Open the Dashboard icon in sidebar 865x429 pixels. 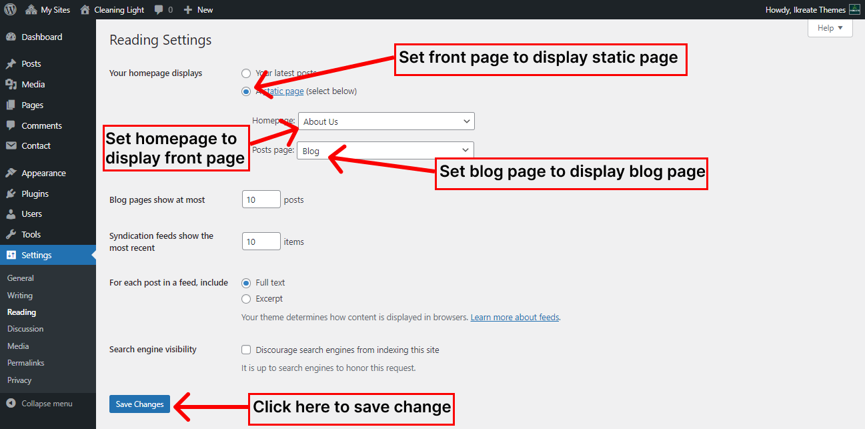pos(11,37)
